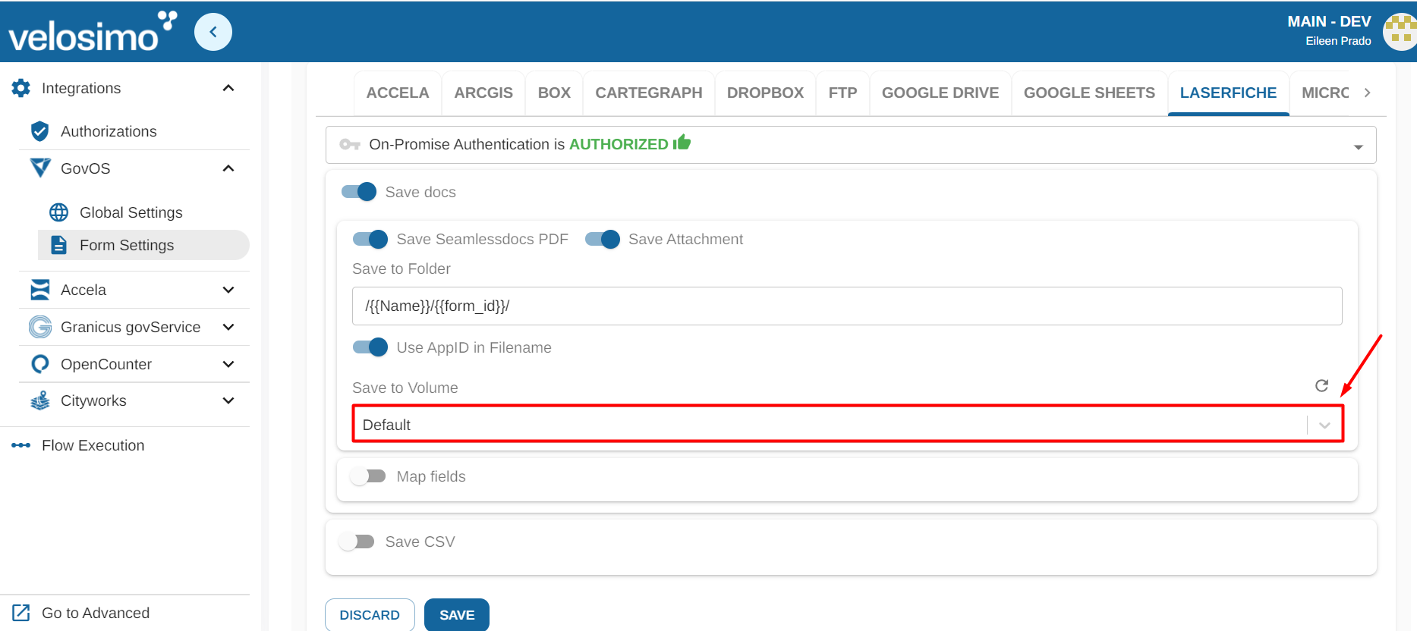Switch to the ARCGIS tab
This screenshot has height=631, width=1417.
[483, 93]
